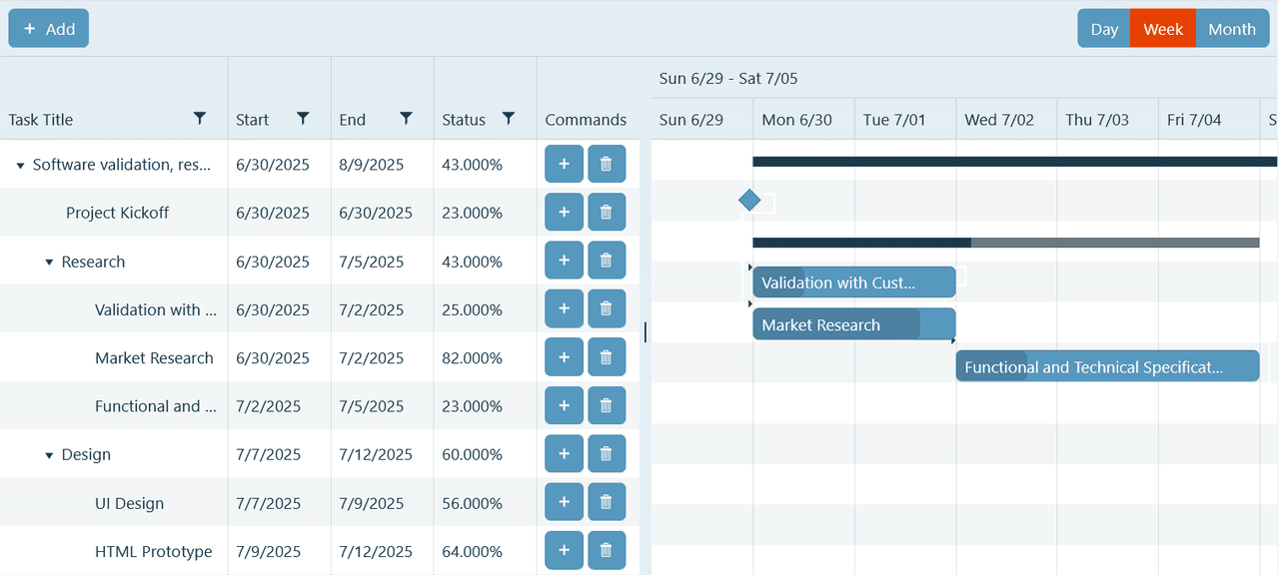The width and height of the screenshot is (1279, 575).
Task: Delete the Project Kickoff task
Action: [607, 213]
